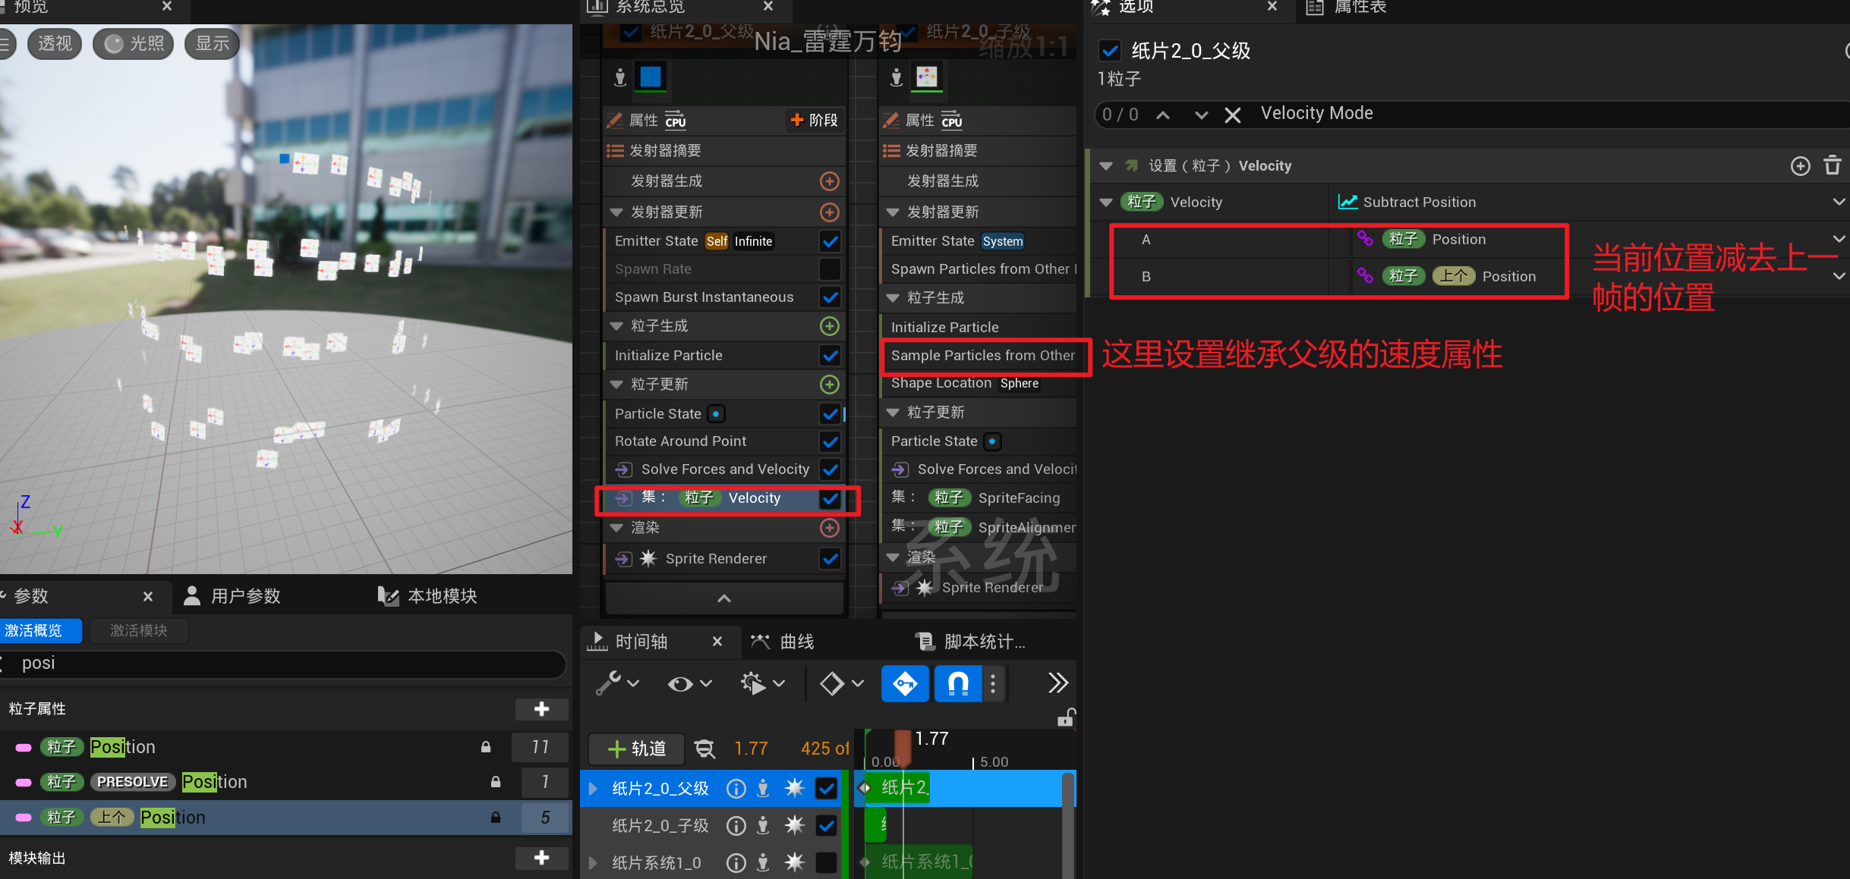The width and height of the screenshot is (1850, 879).
Task: Enable the Spawn Rate module checkbox
Action: (830, 269)
